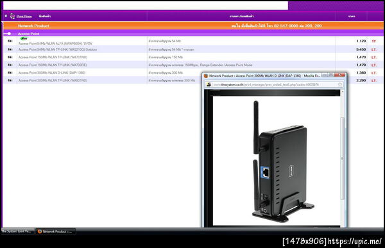Click the camera icon for TP-LINK WA730RE row
Screen dimensions: 385x248
tap(10, 65)
